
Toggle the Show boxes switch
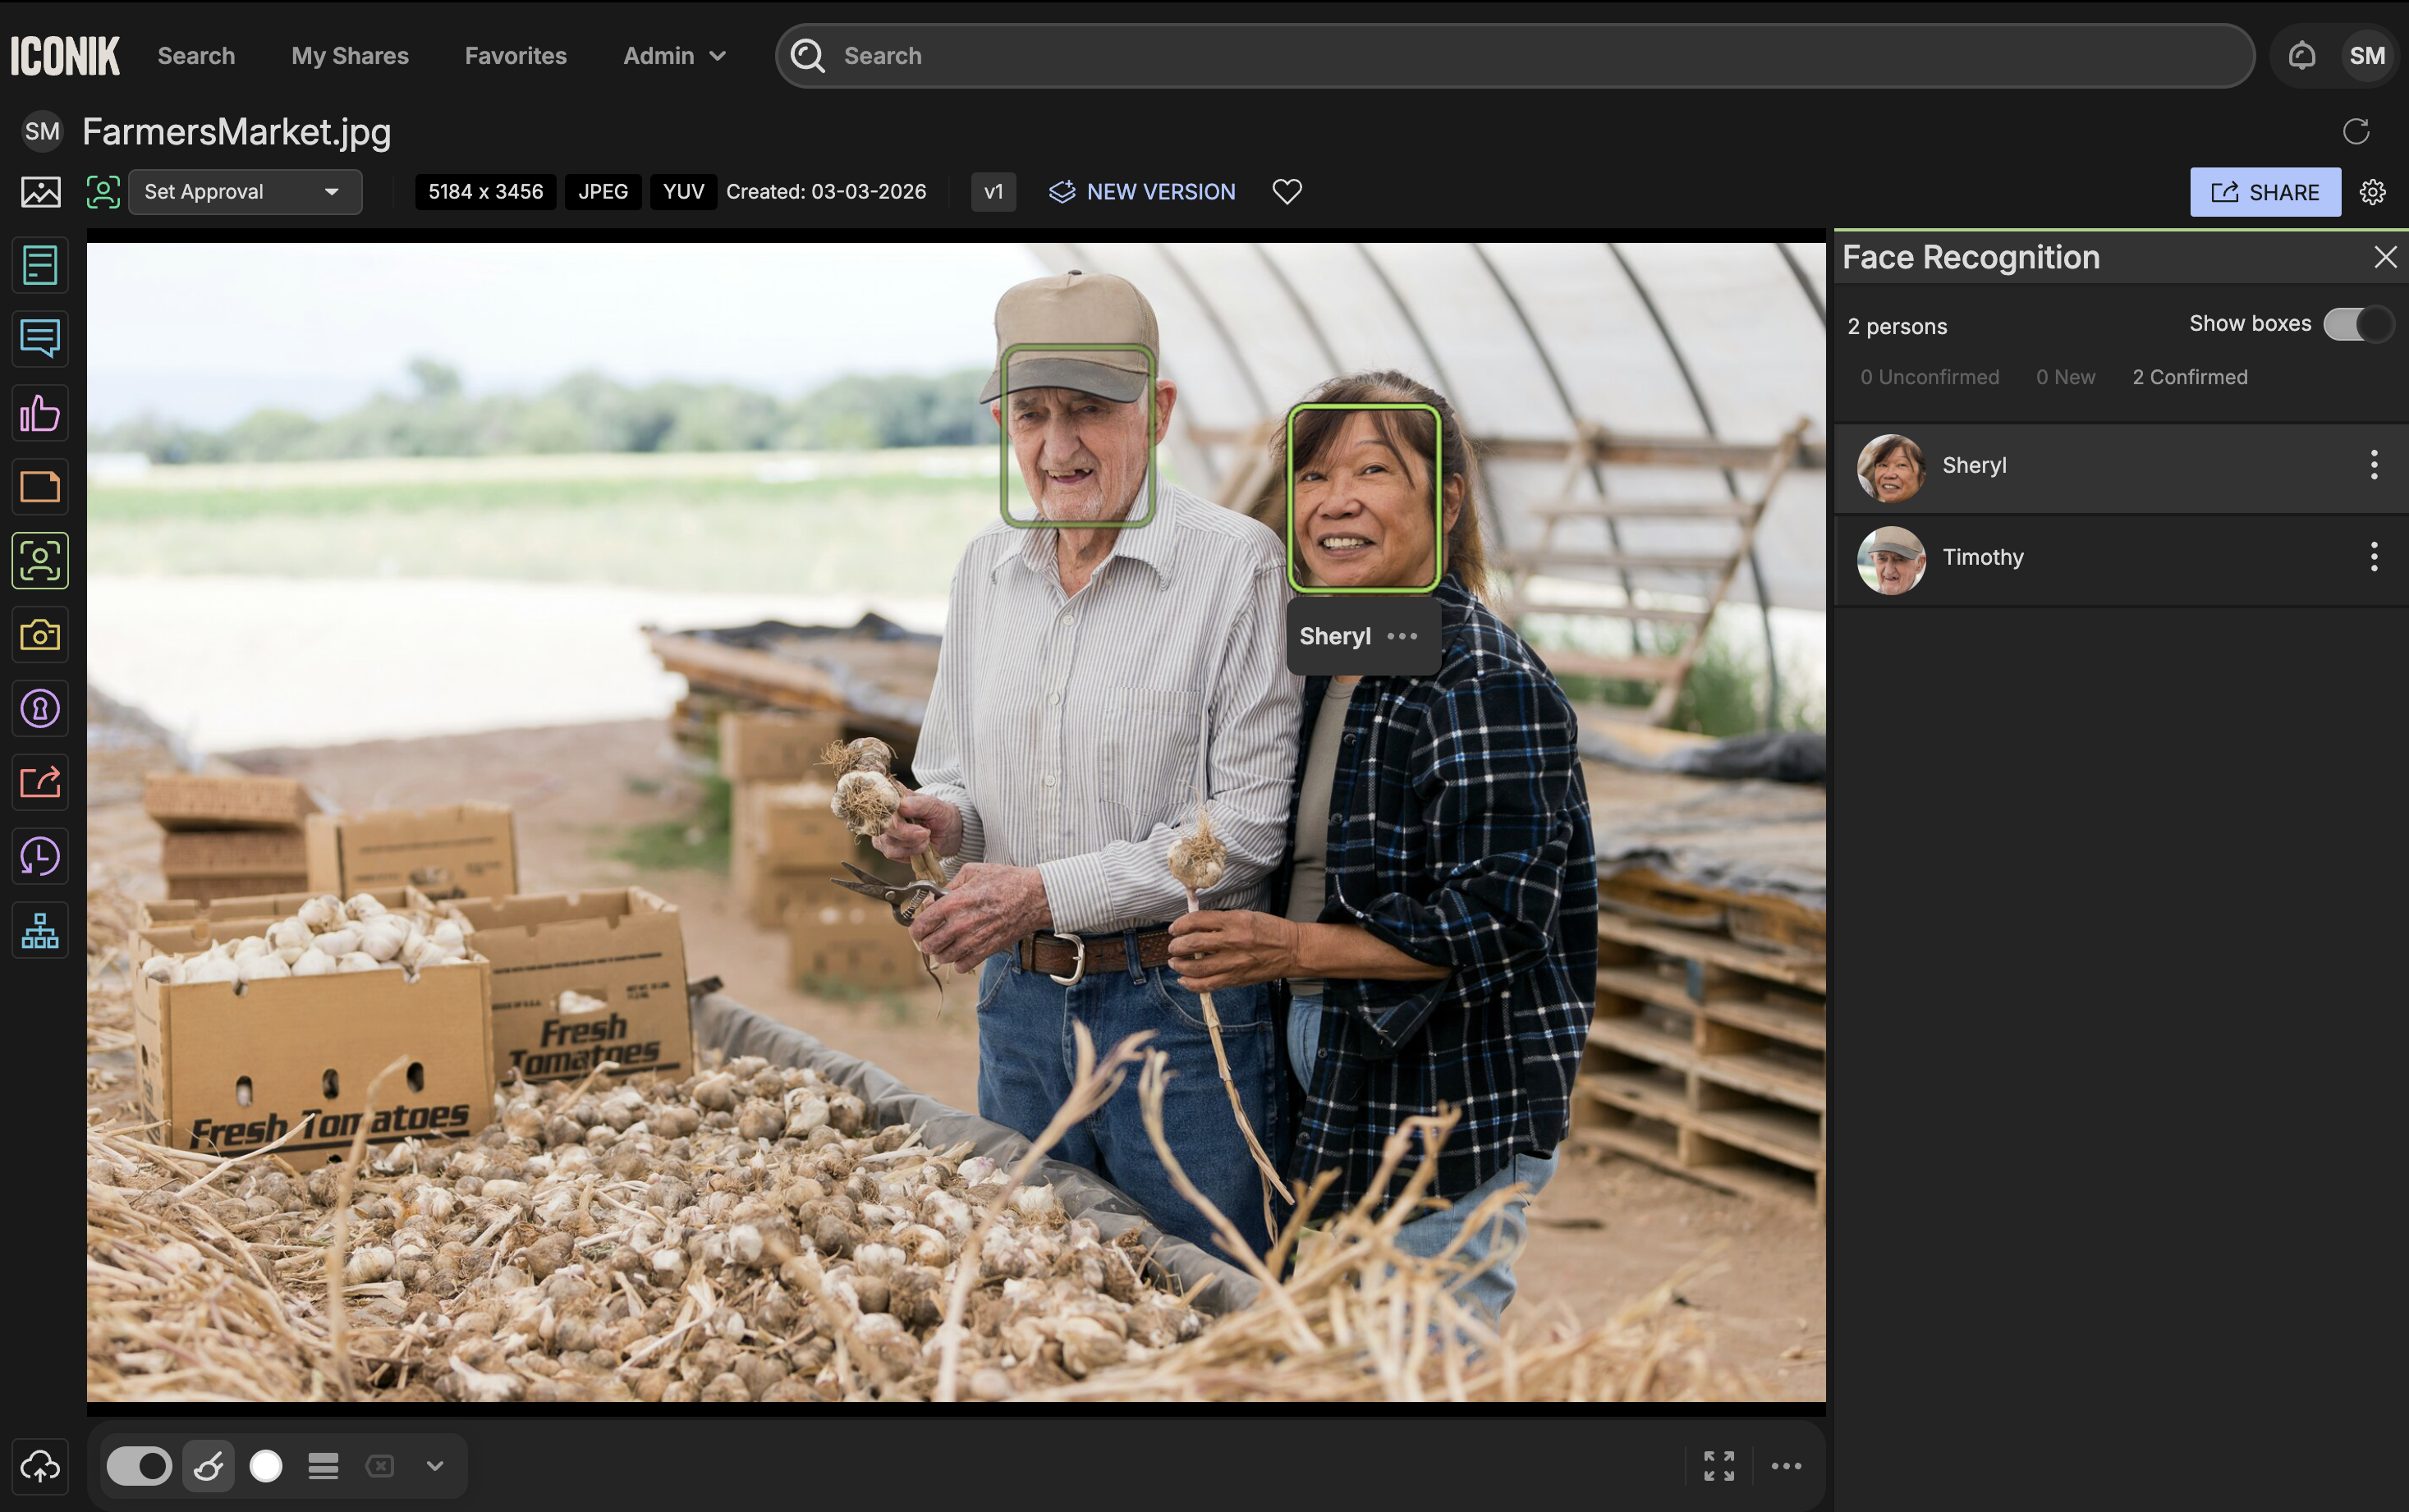[2357, 324]
